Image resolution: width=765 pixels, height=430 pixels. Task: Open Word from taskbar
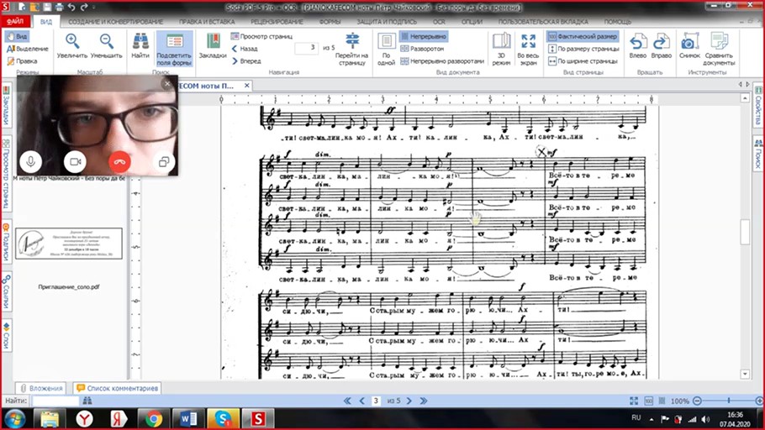click(188, 419)
